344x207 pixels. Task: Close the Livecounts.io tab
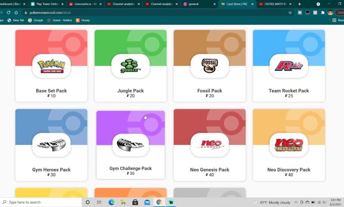(x=101, y=4)
